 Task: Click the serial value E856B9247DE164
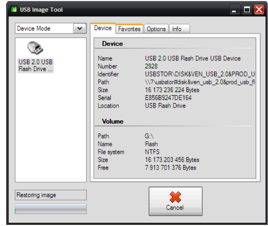[x=168, y=98]
